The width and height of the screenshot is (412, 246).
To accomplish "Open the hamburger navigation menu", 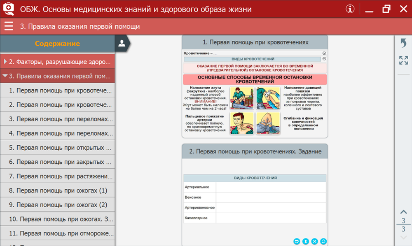I will click(8, 26).
